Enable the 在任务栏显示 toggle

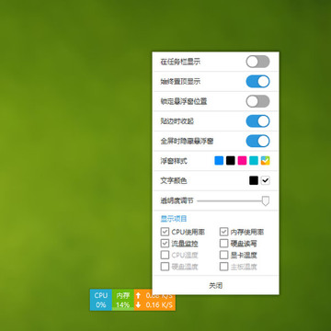click(x=257, y=62)
